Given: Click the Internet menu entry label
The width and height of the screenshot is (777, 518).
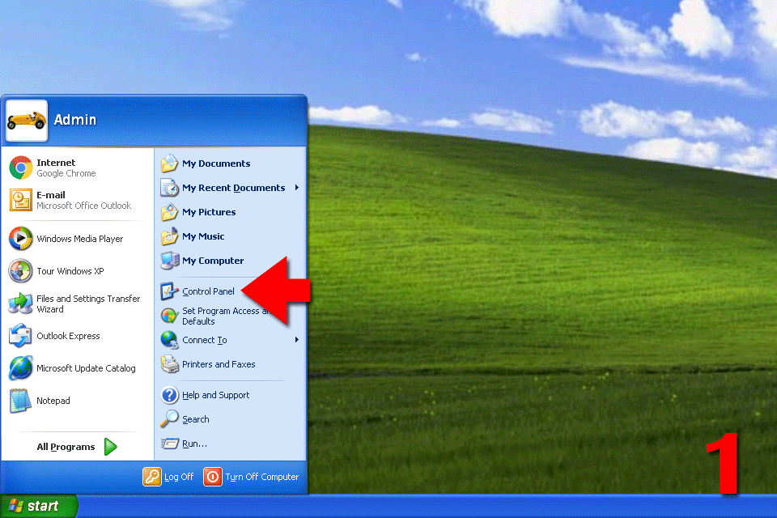Looking at the screenshot, I should tap(56, 163).
